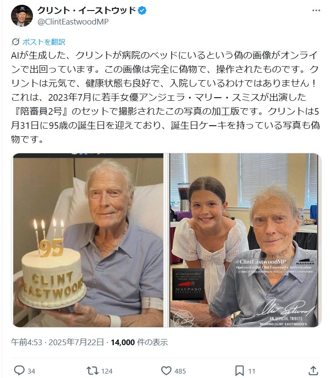Click the 34 replies count

pos(32,371)
